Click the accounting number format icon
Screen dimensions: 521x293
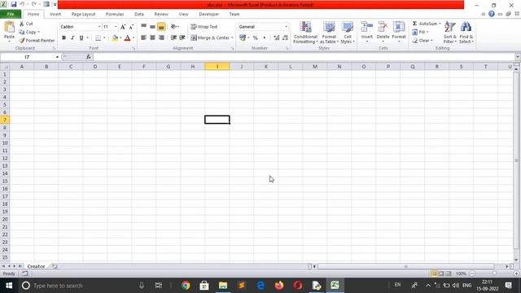243,38
